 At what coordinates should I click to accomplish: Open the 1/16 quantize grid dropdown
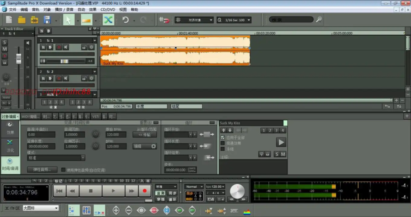point(234,20)
